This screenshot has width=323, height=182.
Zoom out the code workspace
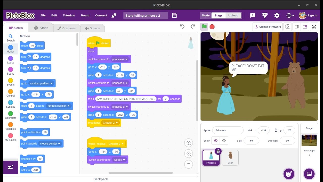(x=189, y=154)
